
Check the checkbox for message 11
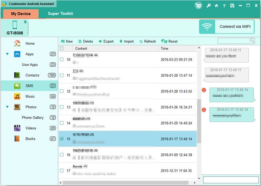[62, 75]
